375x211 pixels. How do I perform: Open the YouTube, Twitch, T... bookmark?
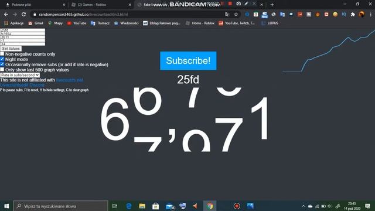point(237,23)
